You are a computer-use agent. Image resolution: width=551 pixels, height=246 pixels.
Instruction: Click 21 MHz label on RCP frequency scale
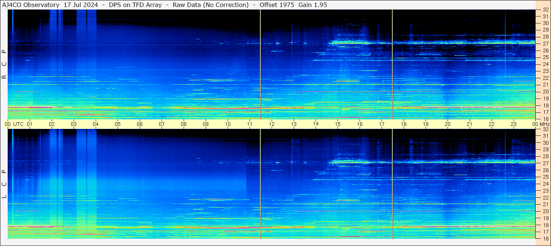(545, 85)
